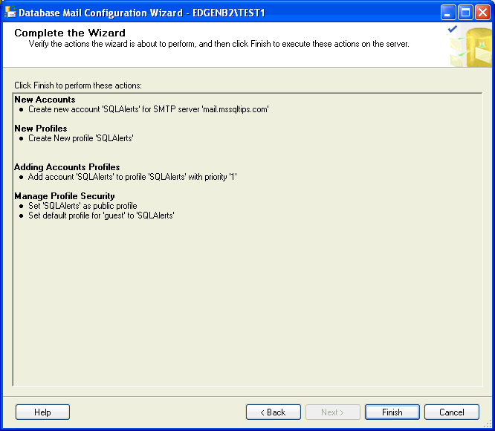Cancel the mail configuration wizard
The height and width of the screenshot is (431, 495).
[452, 412]
